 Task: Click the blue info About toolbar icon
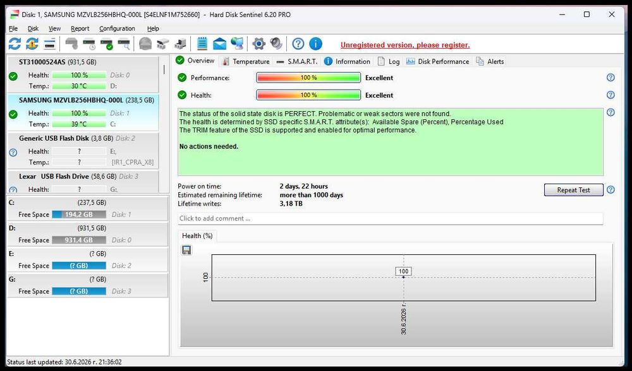click(x=315, y=44)
